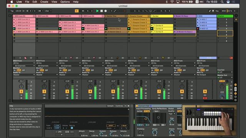Toggle the Draw Mode pencil icon
This screenshot has width=246, height=138.
click(210, 11)
